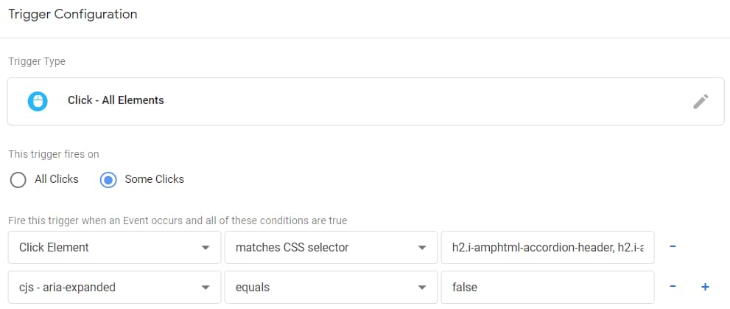Remove the aria-expanded condition with minus
730x309 pixels.
[x=673, y=286]
